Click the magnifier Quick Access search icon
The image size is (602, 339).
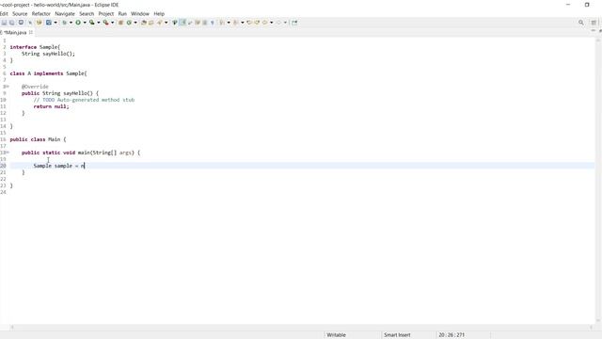click(x=581, y=23)
